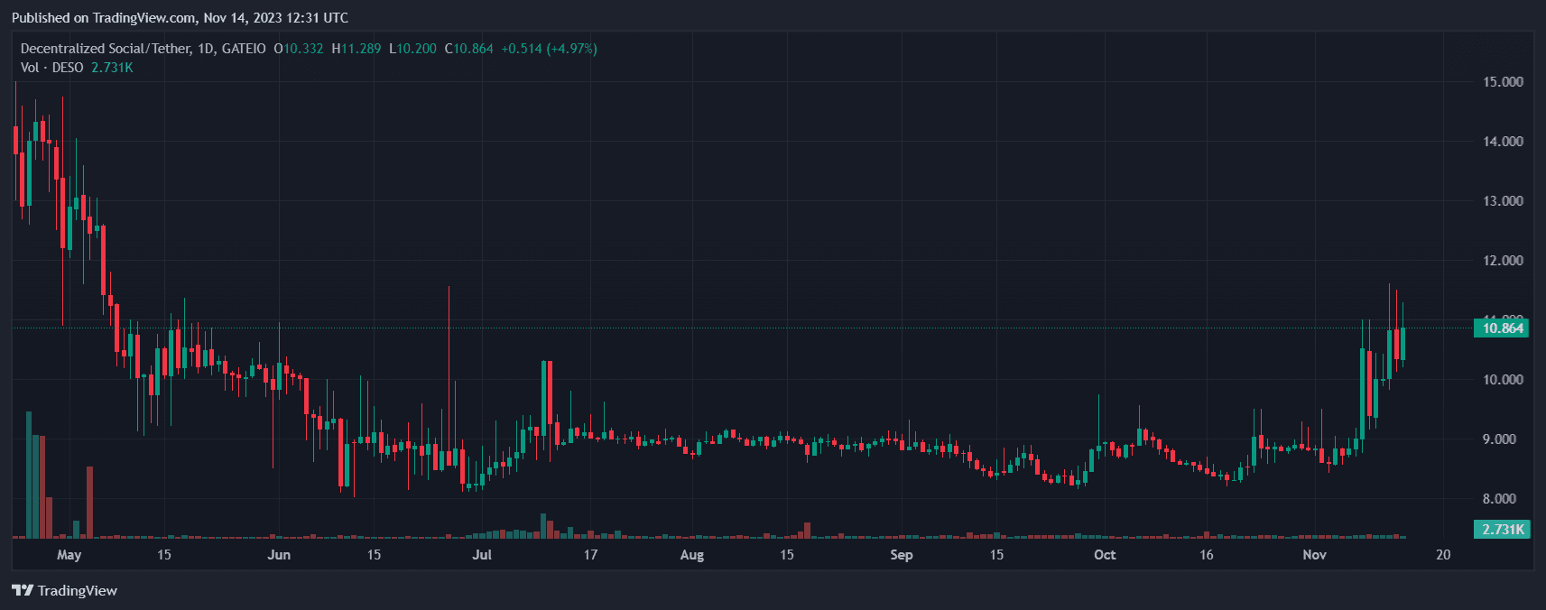Select the latest green candle at chart's right
Image resolution: width=1546 pixels, height=610 pixels.
(1403, 343)
